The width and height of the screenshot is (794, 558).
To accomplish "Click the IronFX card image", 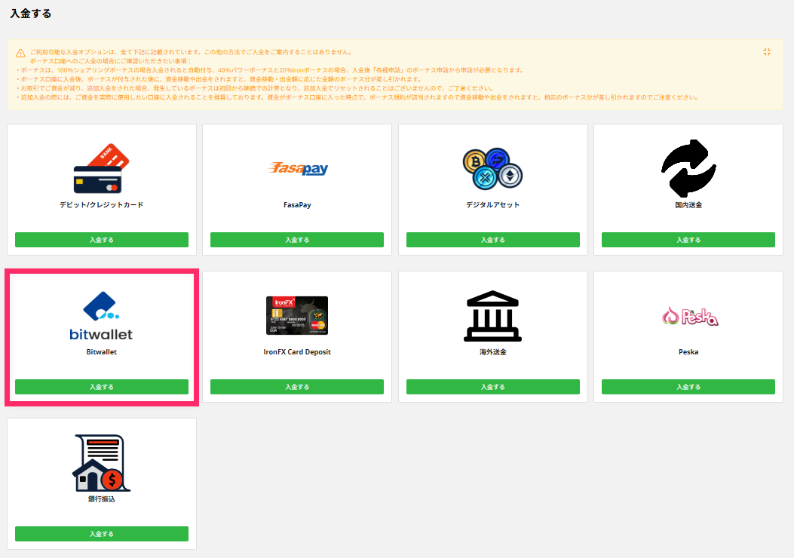I will (297, 315).
